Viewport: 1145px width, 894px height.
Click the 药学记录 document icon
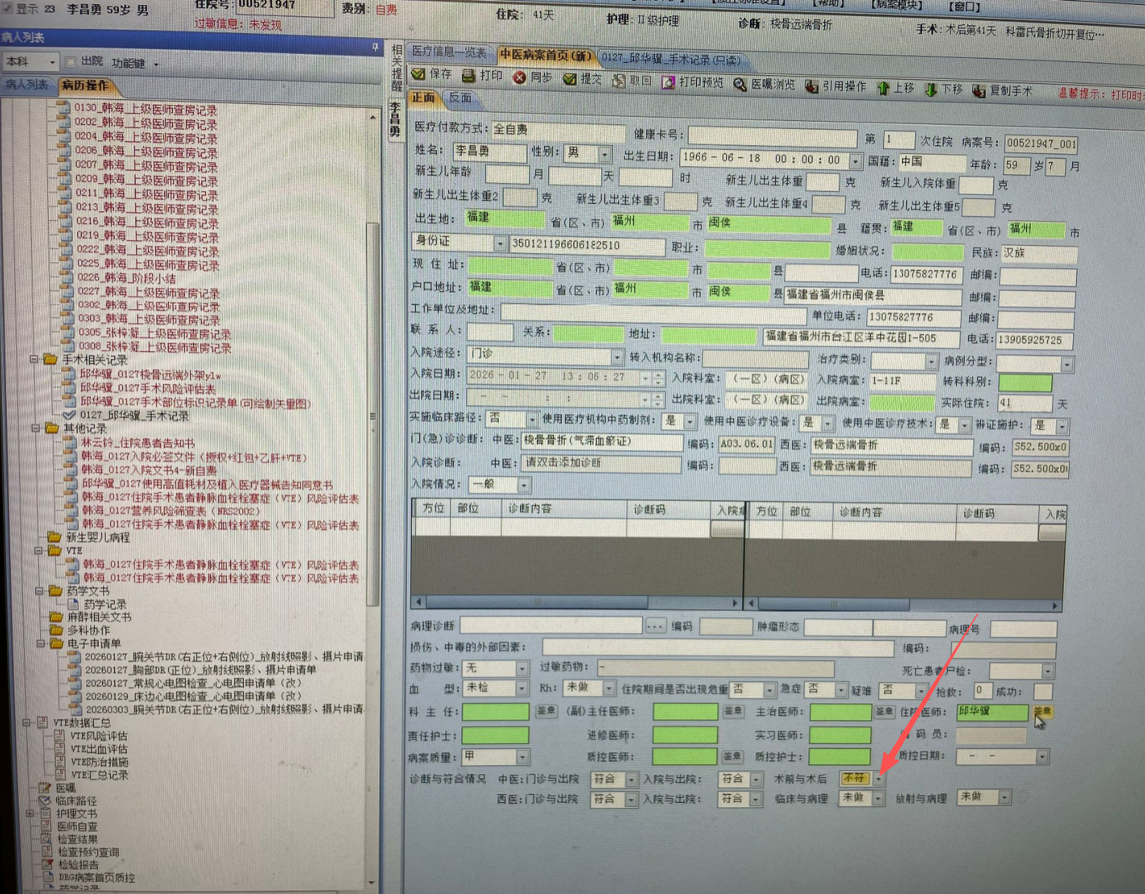pos(73,604)
